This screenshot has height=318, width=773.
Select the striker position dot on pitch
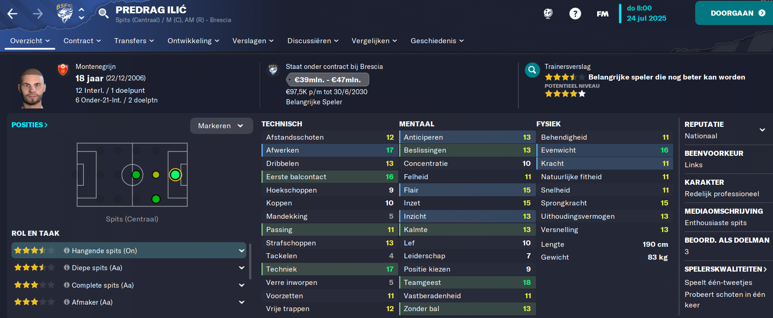click(x=175, y=175)
